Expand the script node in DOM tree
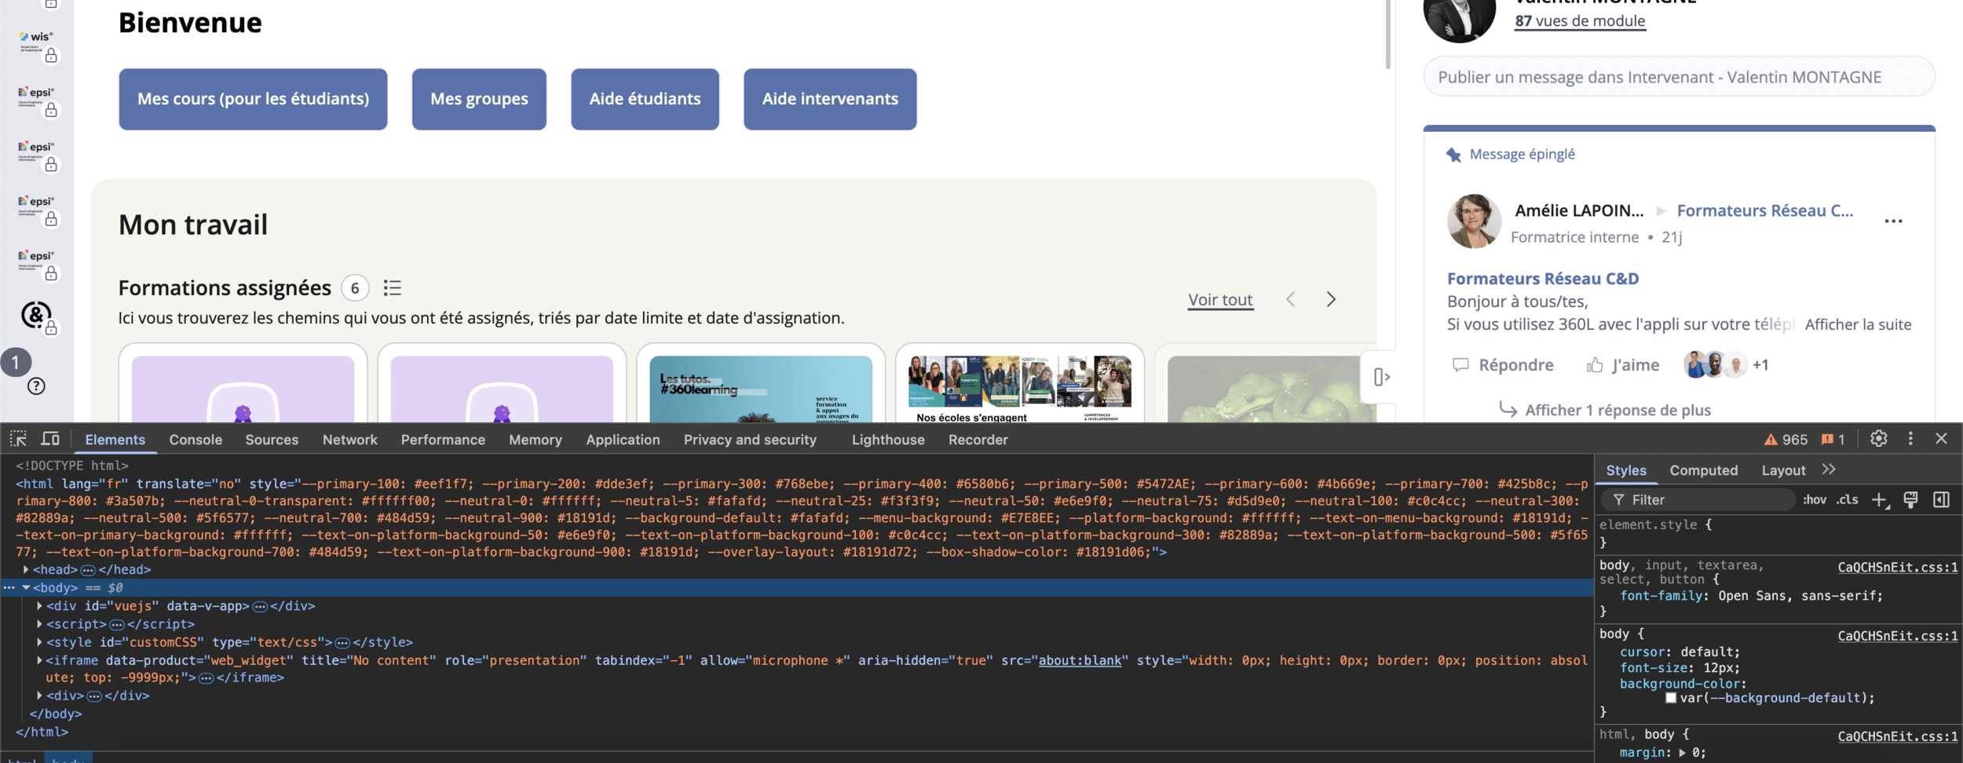Image resolution: width=1963 pixels, height=763 pixels. pos(39,624)
